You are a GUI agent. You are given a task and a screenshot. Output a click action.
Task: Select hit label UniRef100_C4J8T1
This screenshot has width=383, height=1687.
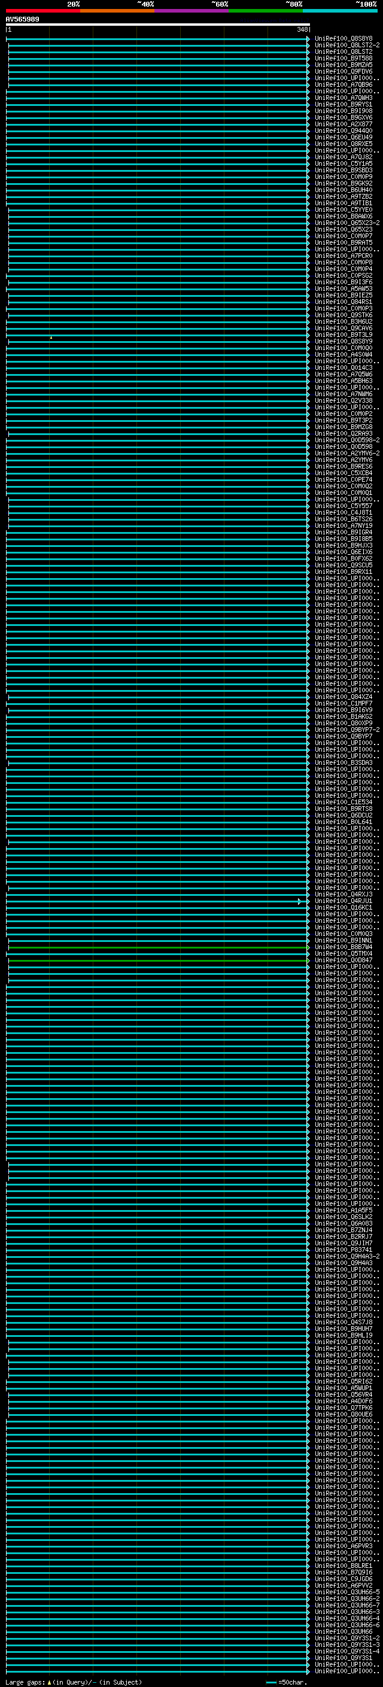[x=344, y=512]
